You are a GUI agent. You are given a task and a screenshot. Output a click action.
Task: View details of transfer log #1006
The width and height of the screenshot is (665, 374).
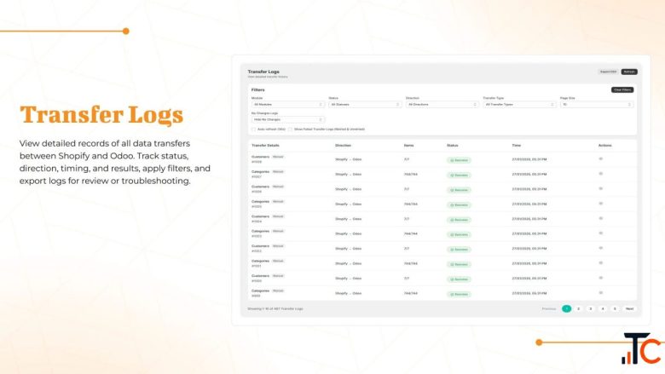600,189
